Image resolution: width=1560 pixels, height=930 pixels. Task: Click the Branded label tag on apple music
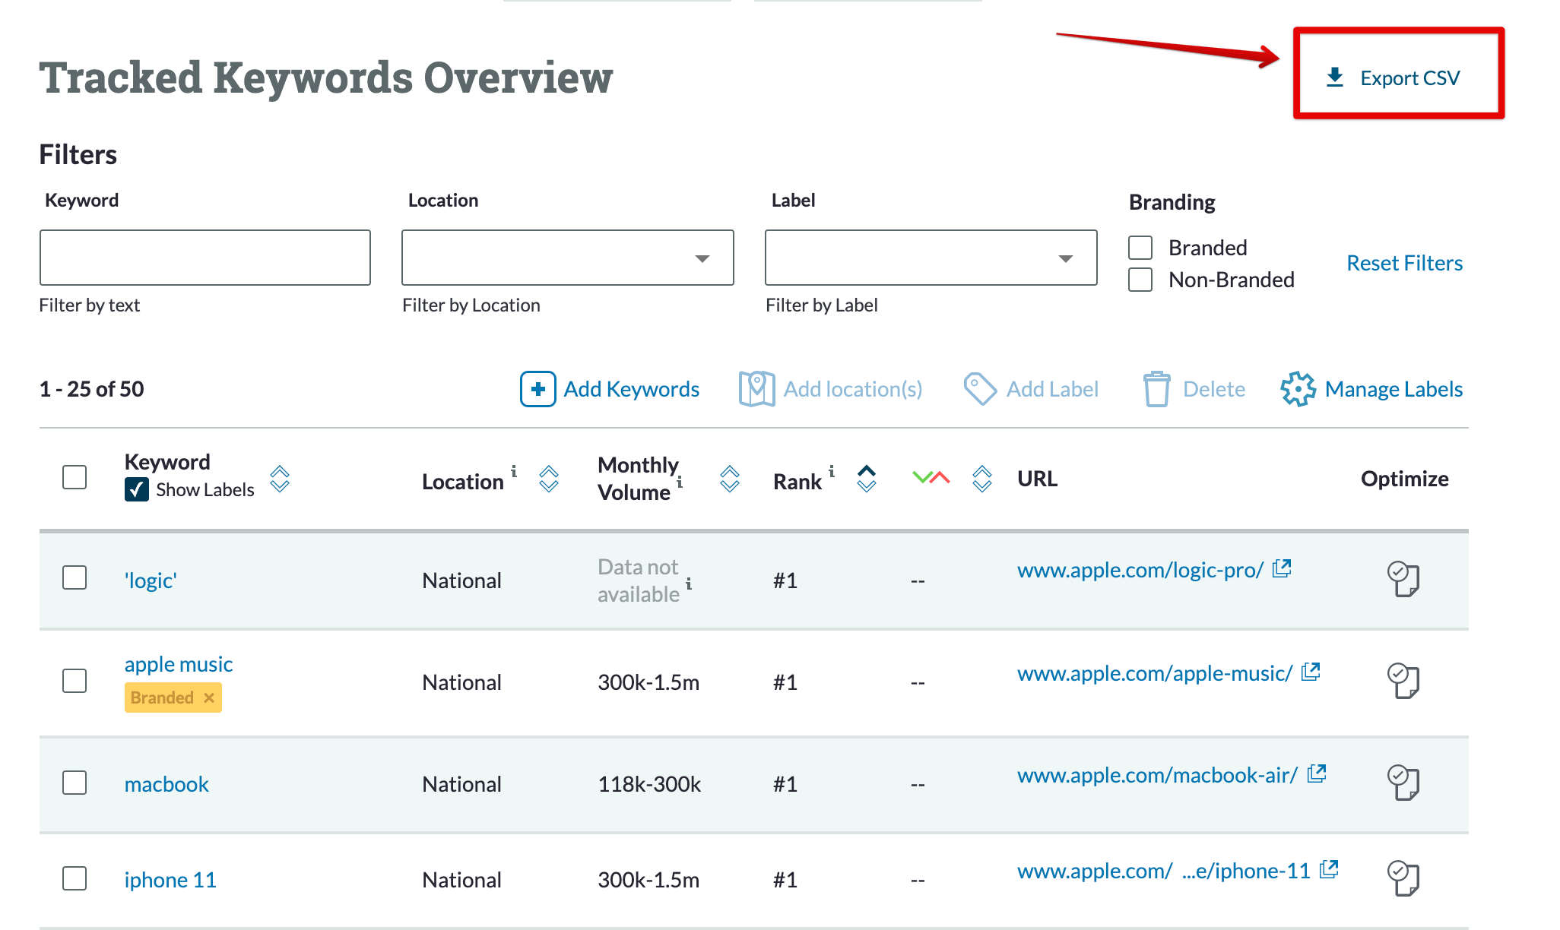173,697
